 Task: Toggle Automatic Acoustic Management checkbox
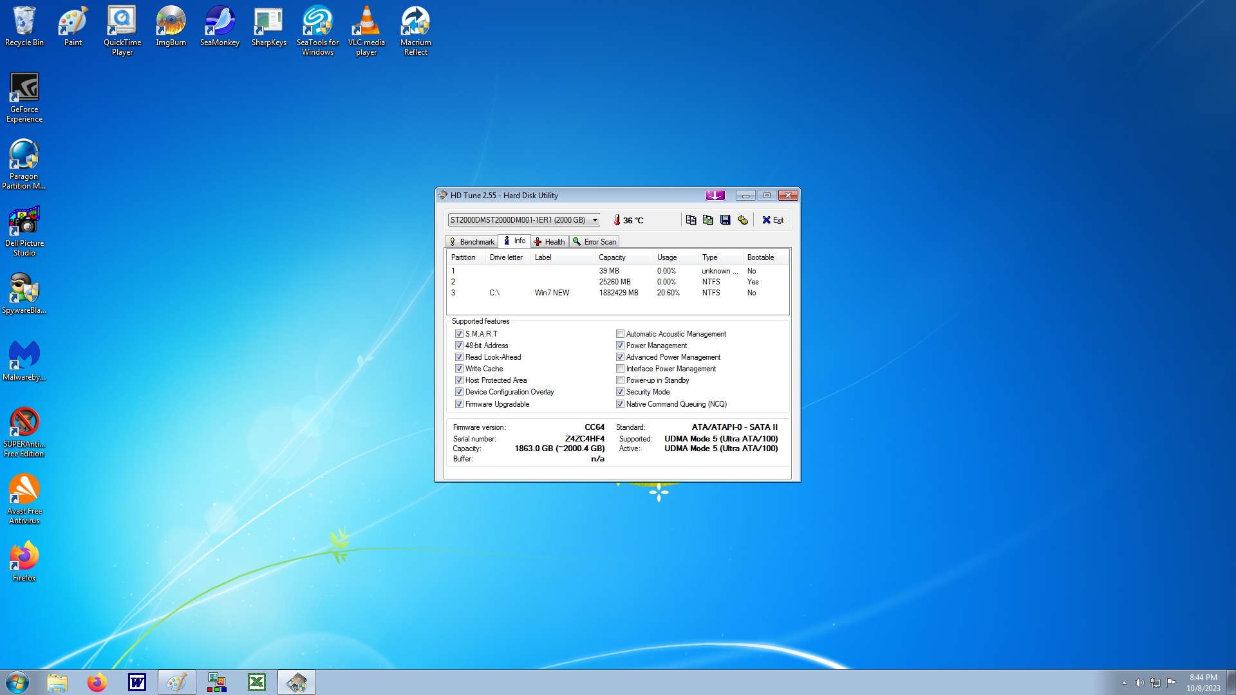[x=620, y=334]
